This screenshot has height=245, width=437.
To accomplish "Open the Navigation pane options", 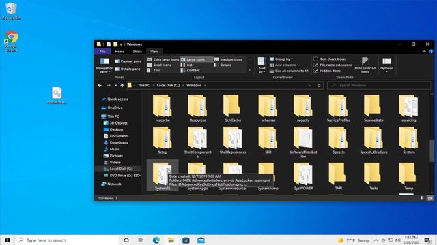I will coord(104,65).
